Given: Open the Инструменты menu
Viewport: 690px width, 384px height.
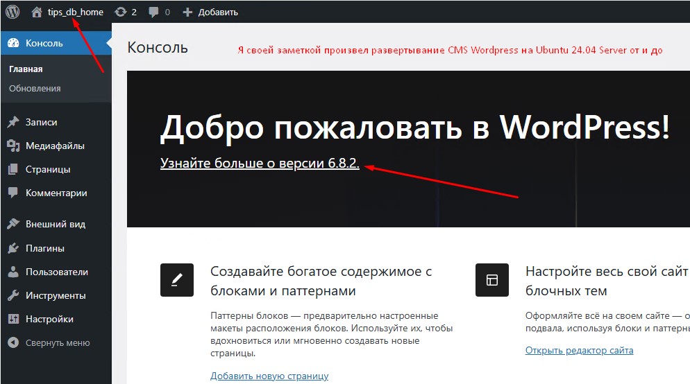Looking at the screenshot, I should (x=56, y=296).
